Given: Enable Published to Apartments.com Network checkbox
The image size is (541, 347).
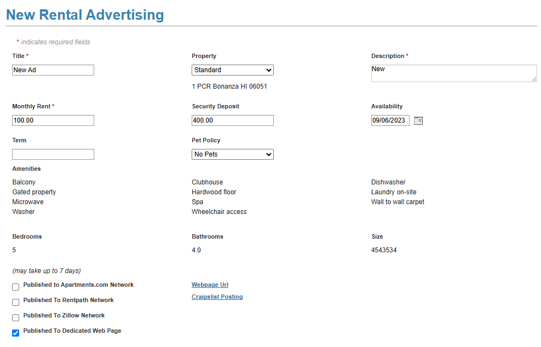Looking at the screenshot, I should point(16,287).
